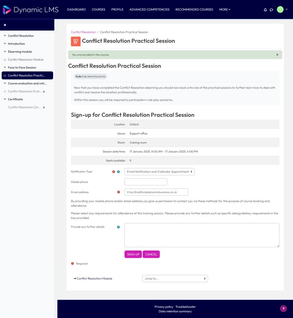Click the user avatar picture
Viewport: 293px width, 318px height.
point(280,9)
